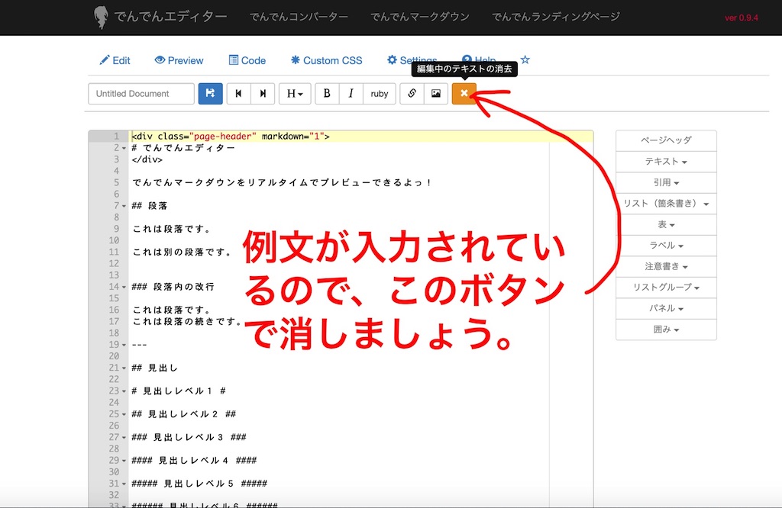Image resolution: width=782 pixels, height=508 pixels.
Task: Expand the テキスト dropdown in side panel
Action: coord(666,162)
